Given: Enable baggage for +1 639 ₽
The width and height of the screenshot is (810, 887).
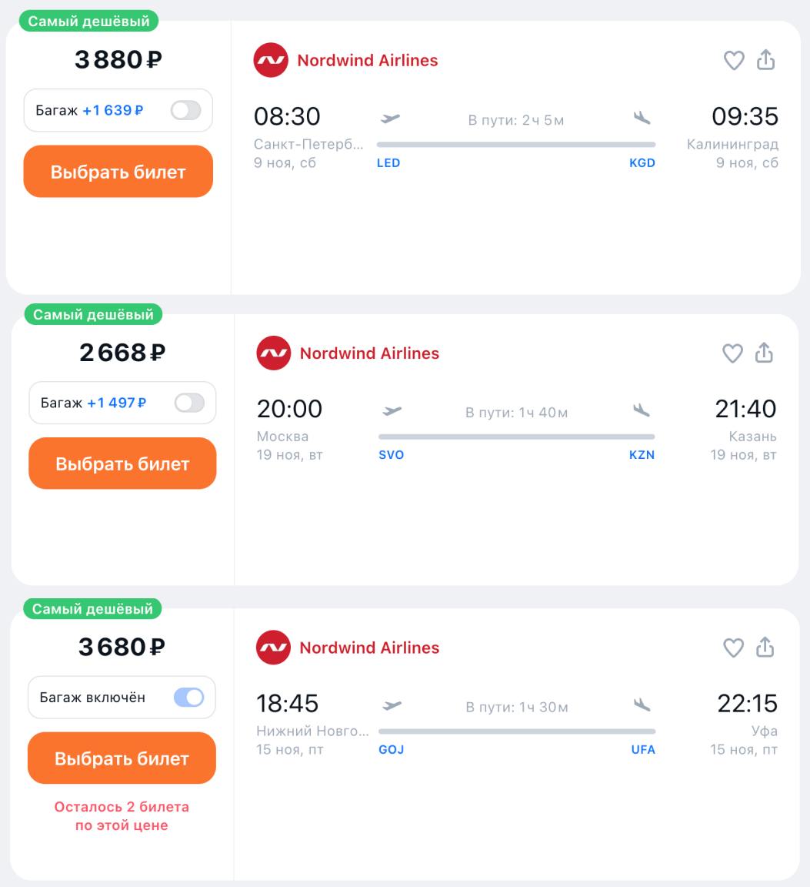Looking at the screenshot, I should click(185, 110).
